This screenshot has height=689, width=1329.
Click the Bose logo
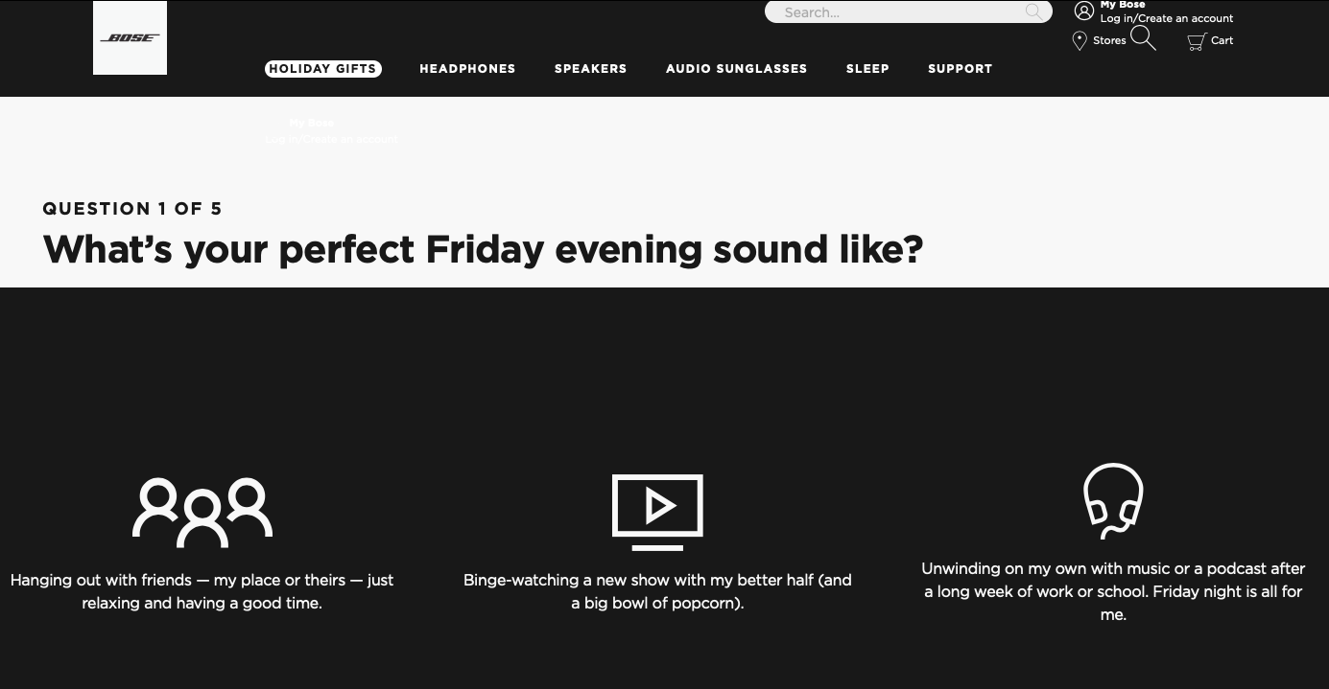tap(130, 38)
